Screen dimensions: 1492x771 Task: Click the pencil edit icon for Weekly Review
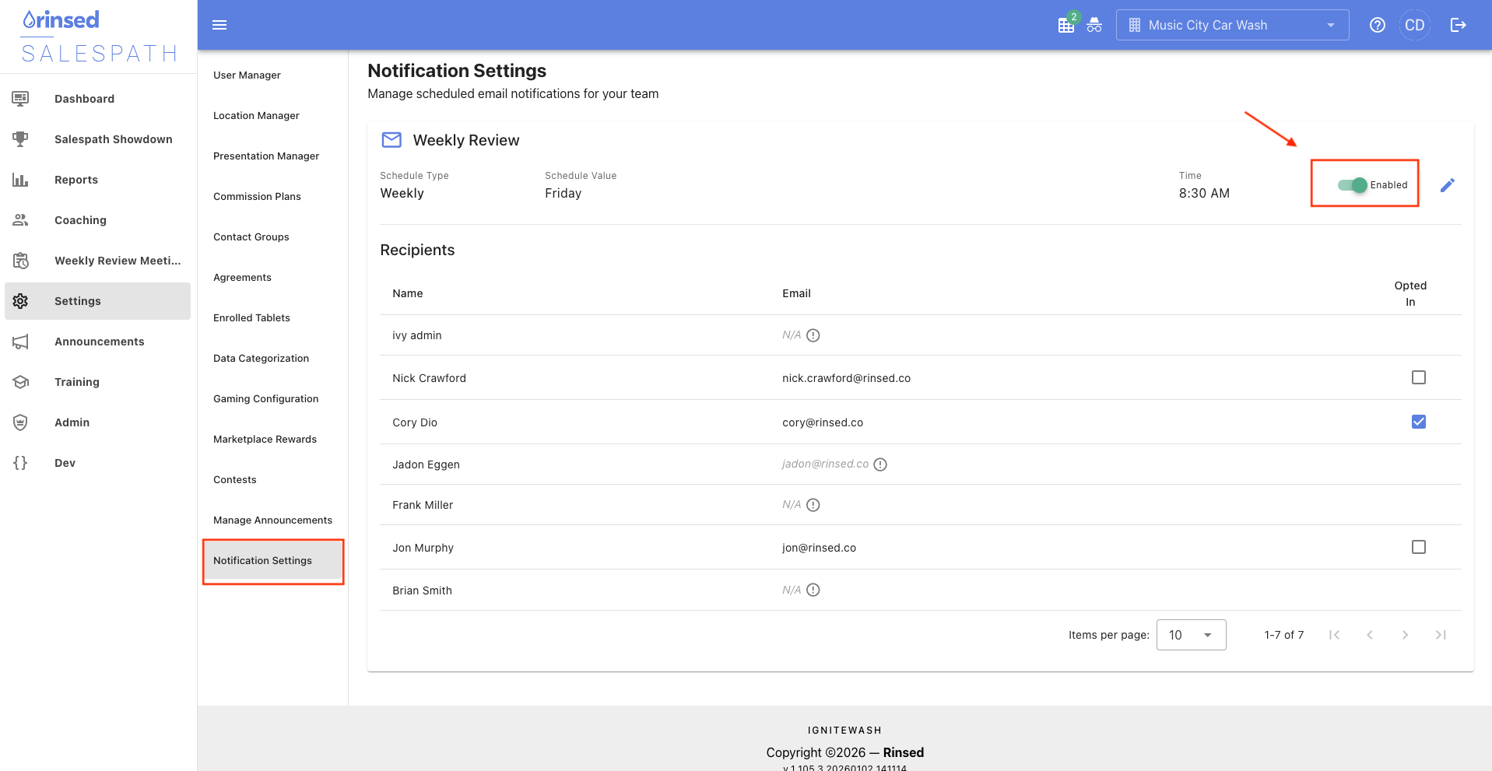(1448, 185)
